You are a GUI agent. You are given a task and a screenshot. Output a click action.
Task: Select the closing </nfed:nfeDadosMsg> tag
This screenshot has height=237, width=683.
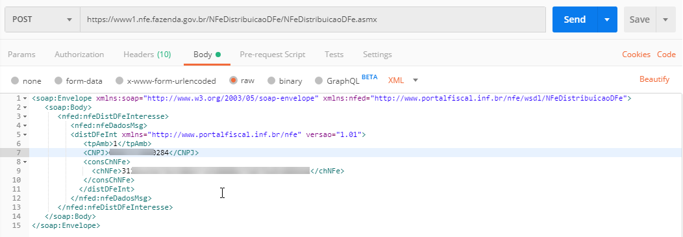pyautogui.click(x=111, y=198)
